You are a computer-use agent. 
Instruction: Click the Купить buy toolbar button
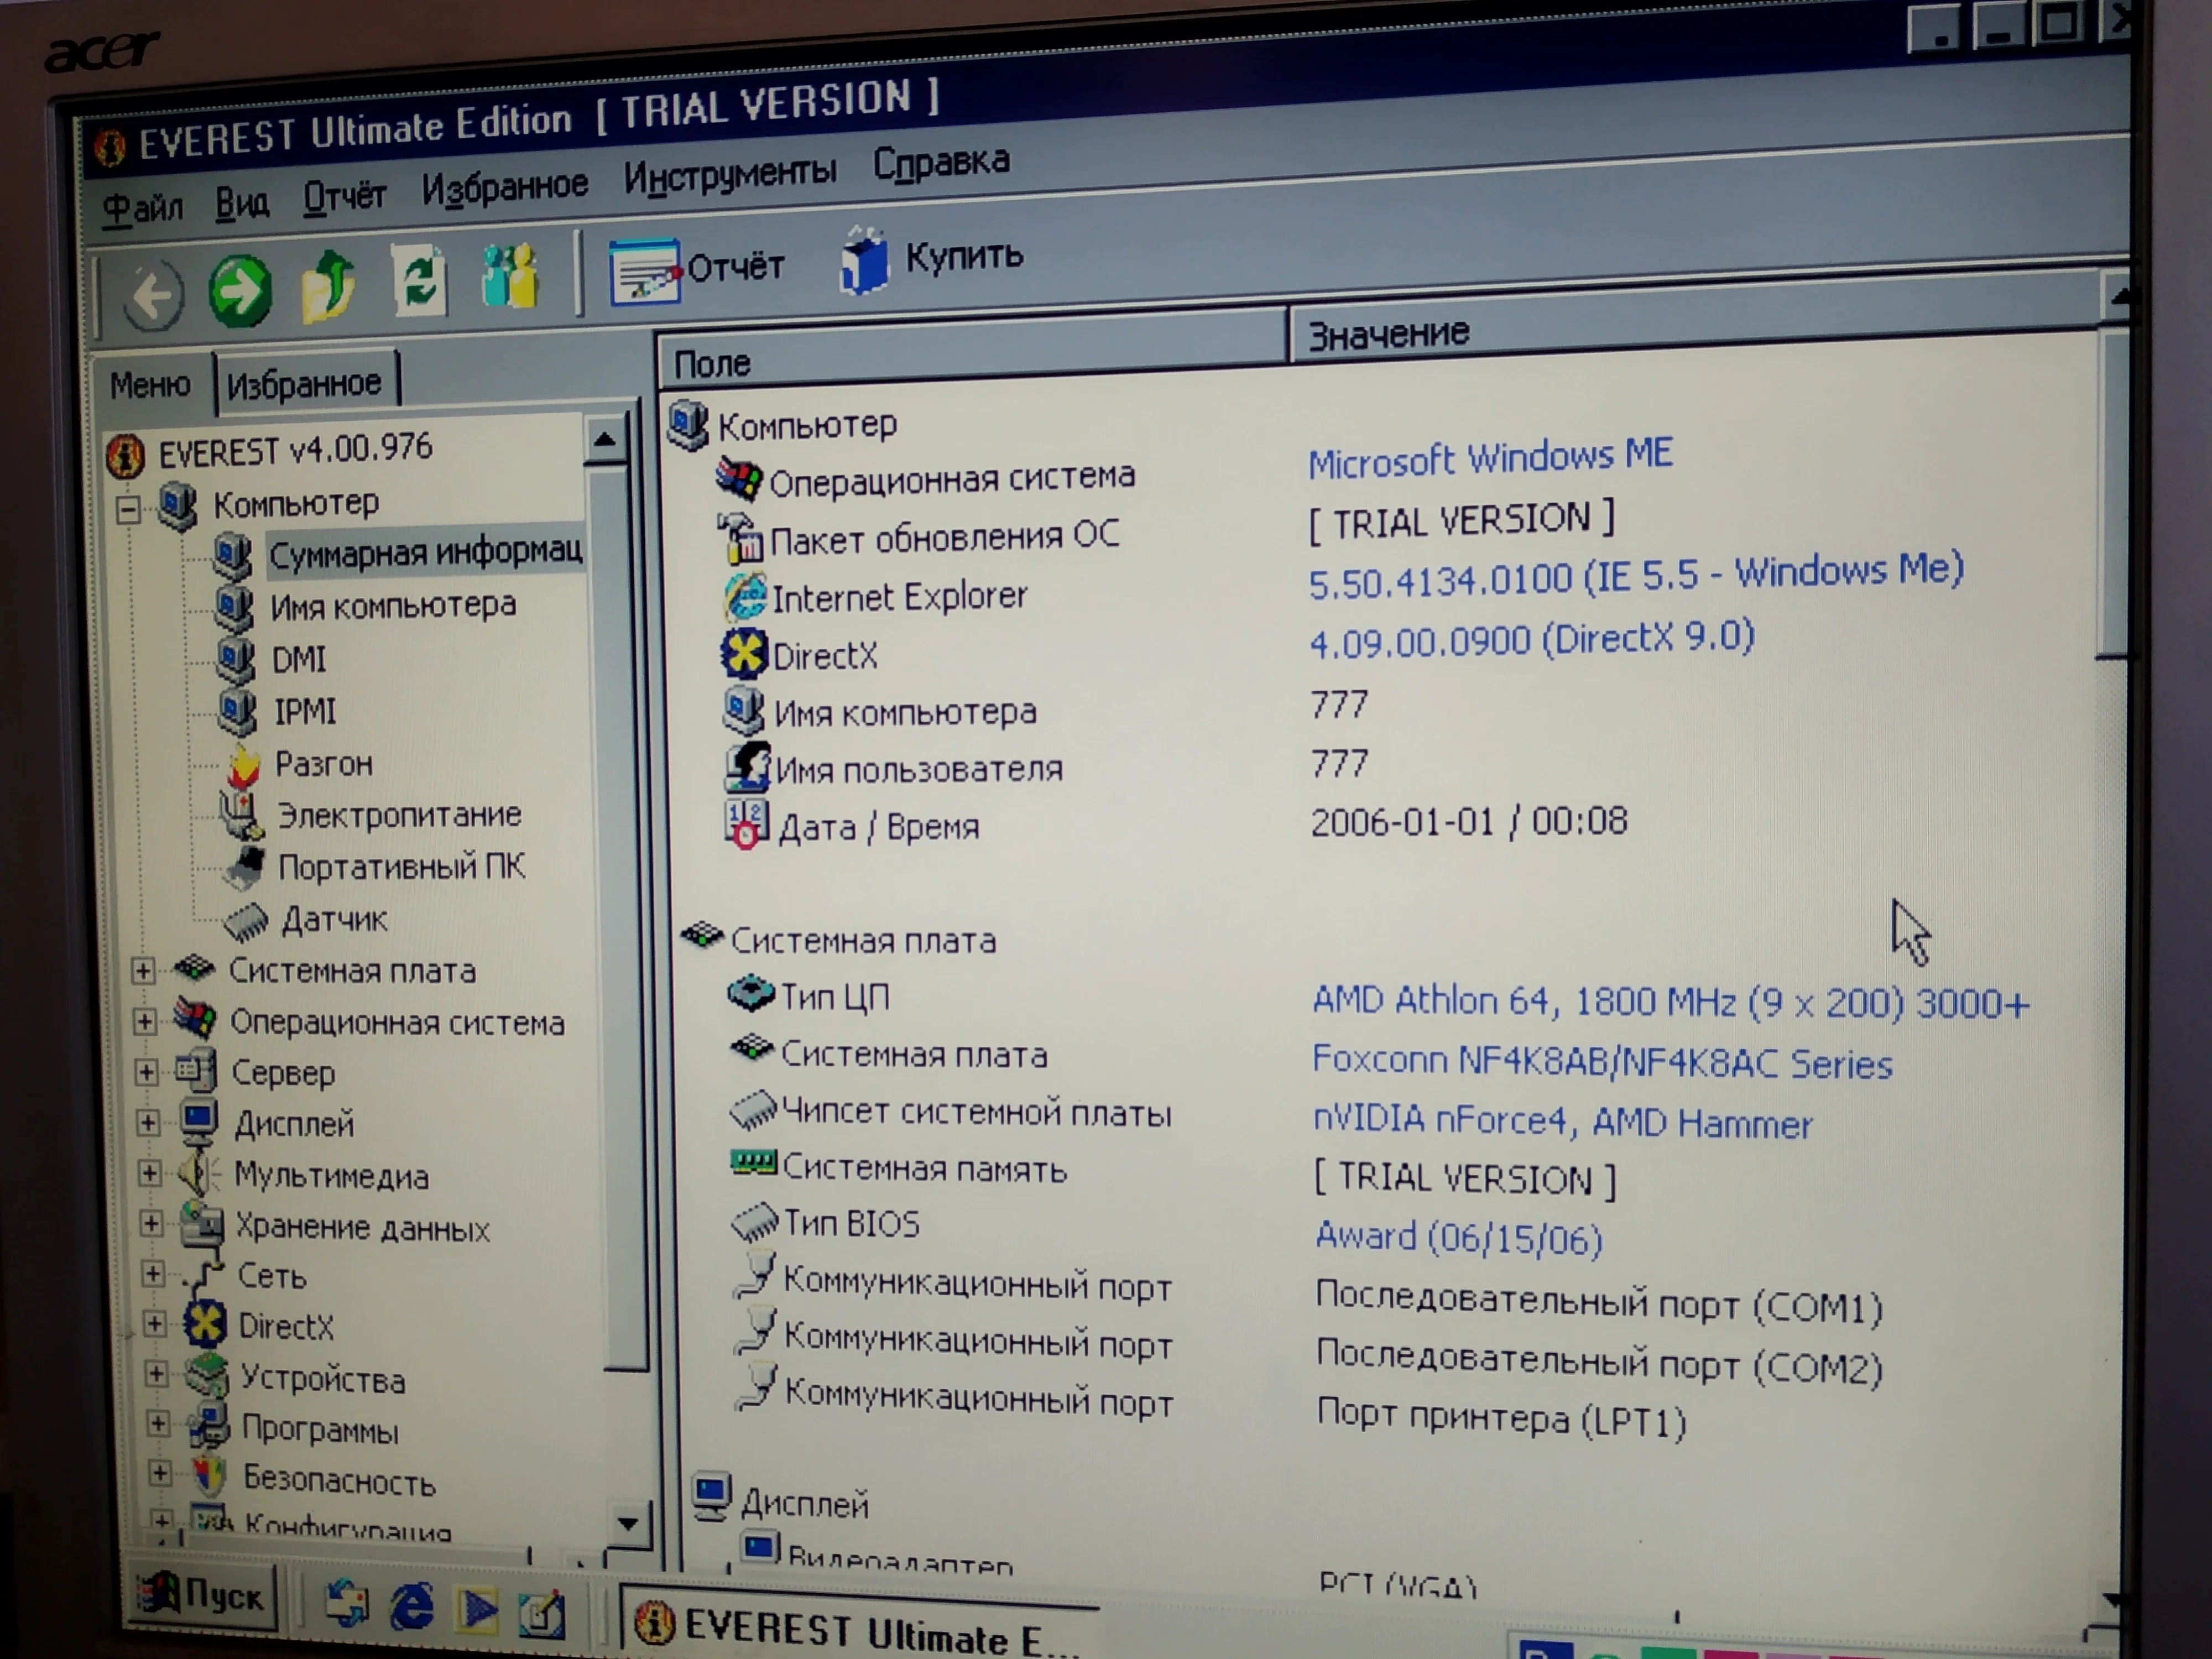click(x=932, y=258)
